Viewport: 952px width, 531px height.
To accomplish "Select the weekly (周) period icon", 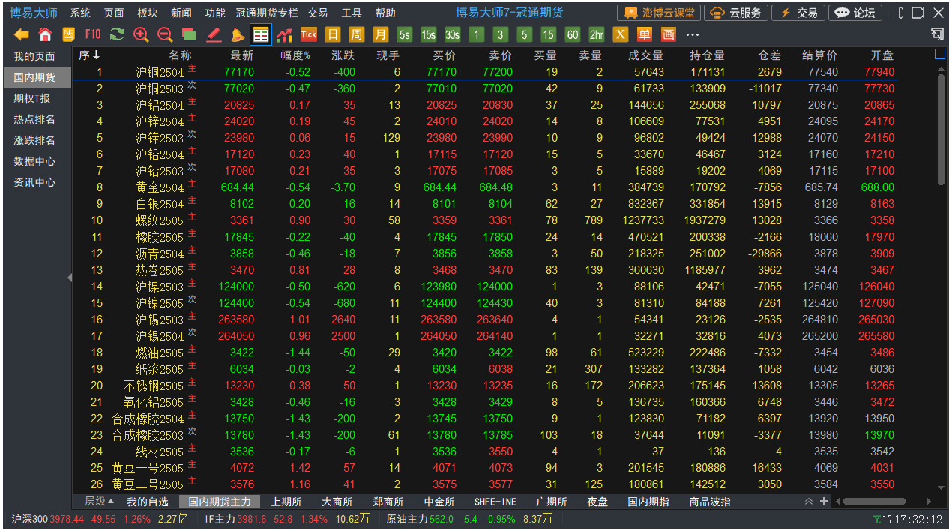I will (x=357, y=34).
